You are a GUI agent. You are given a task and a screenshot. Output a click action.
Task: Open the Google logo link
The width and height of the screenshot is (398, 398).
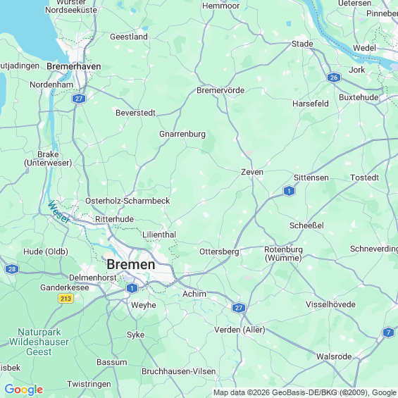(24, 390)
